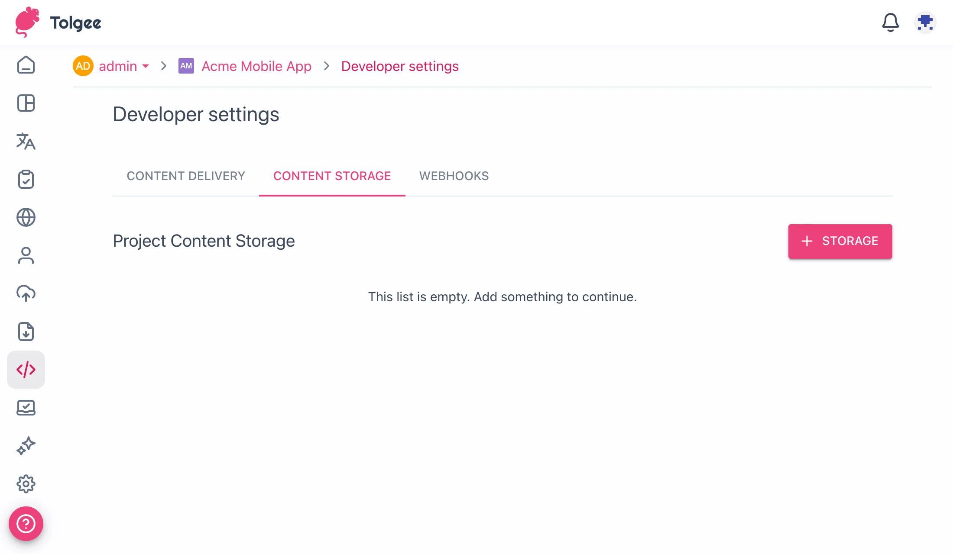Image resolution: width=953 pixels, height=554 pixels.
Task: Expand the admin organization dropdown
Action: (124, 66)
